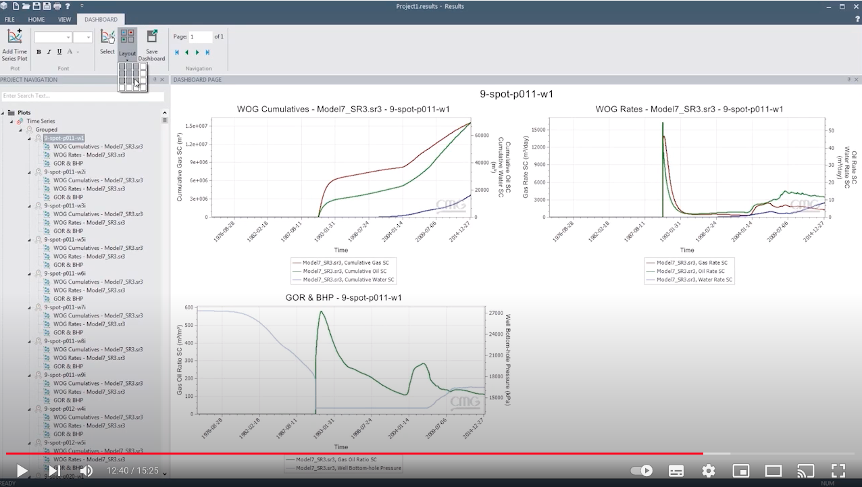The width and height of the screenshot is (862, 487).
Task: Click the open folder icon in title bar
Action: click(26, 6)
